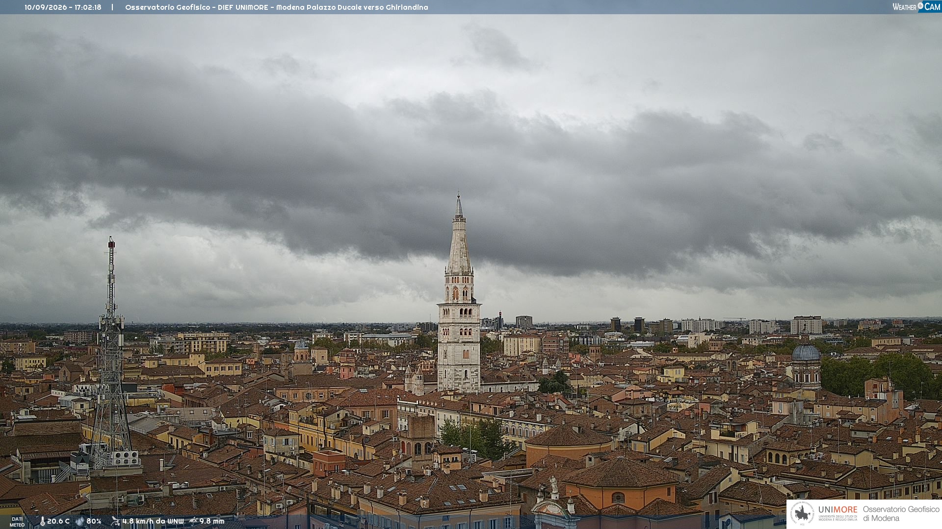Click the UNIMORE university seal emblem

[x=802, y=513]
